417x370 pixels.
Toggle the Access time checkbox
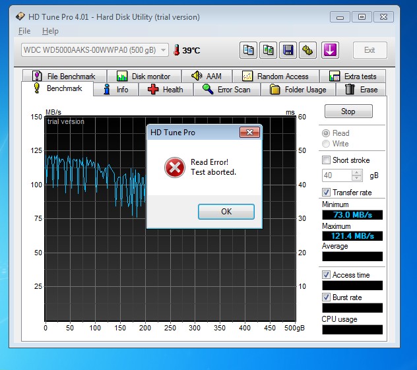click(326, 275)
